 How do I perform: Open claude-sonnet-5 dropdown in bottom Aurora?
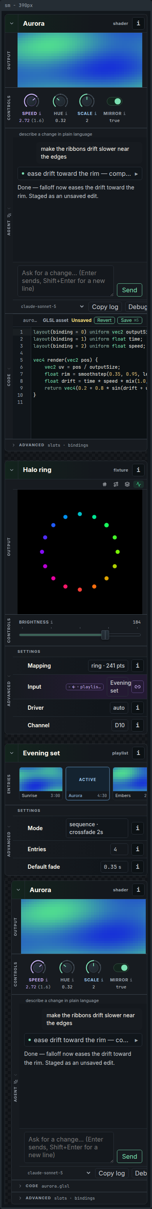58,1173
